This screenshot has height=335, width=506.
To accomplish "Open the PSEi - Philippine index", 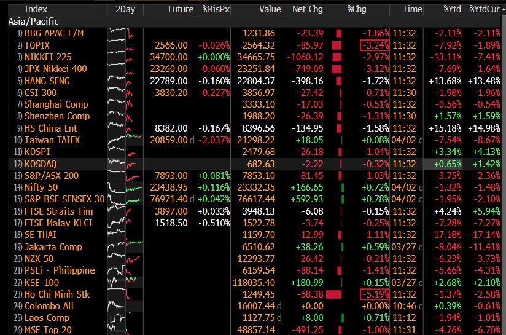I will click(x=60, y=270).
